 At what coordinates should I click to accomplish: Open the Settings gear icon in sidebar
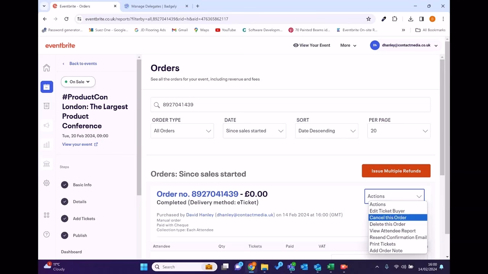pos(47,183)
